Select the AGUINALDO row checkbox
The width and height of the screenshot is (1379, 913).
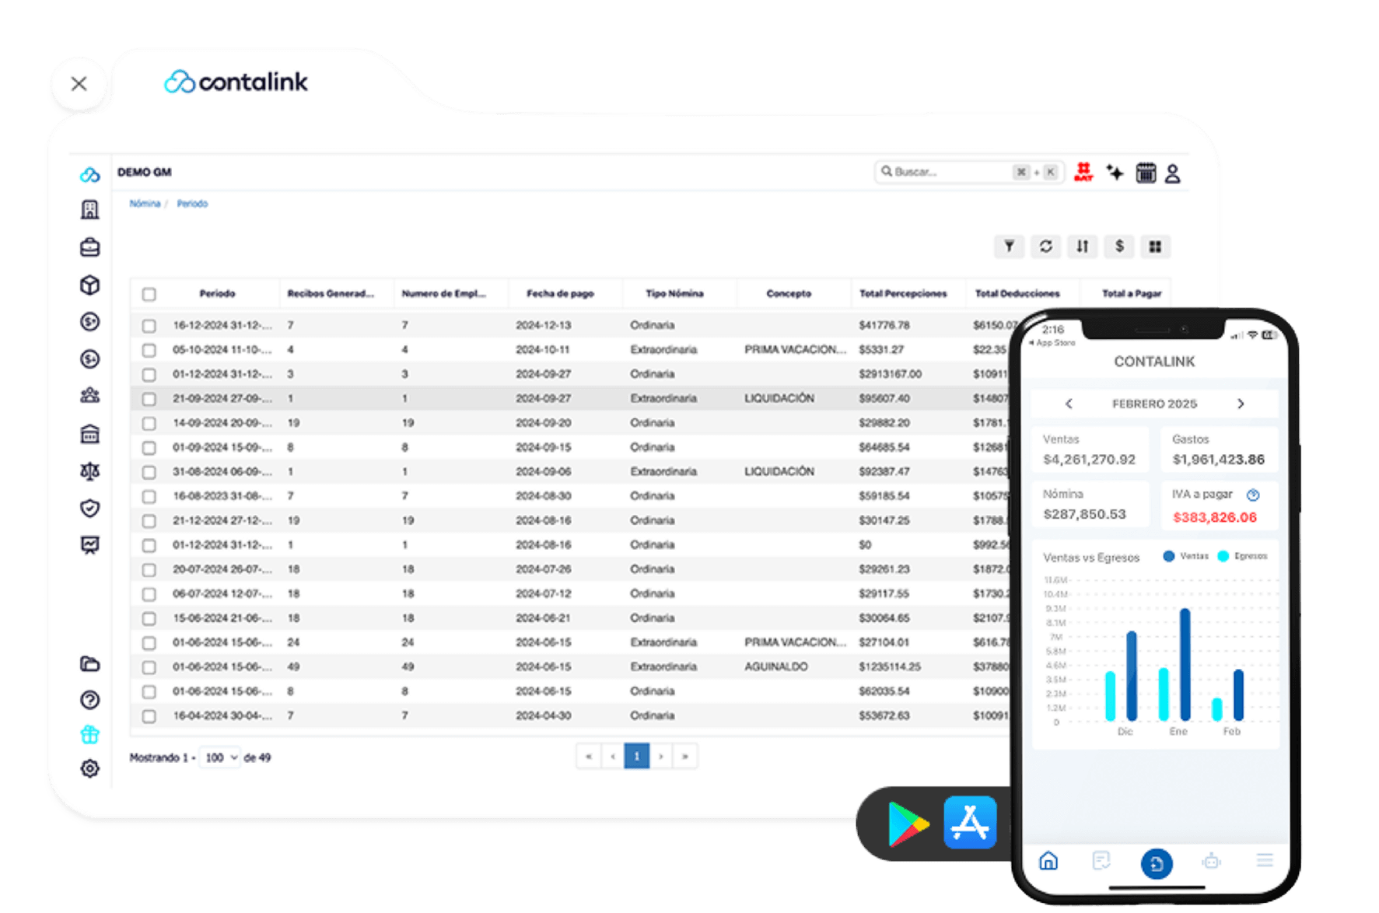coord(149,667)
